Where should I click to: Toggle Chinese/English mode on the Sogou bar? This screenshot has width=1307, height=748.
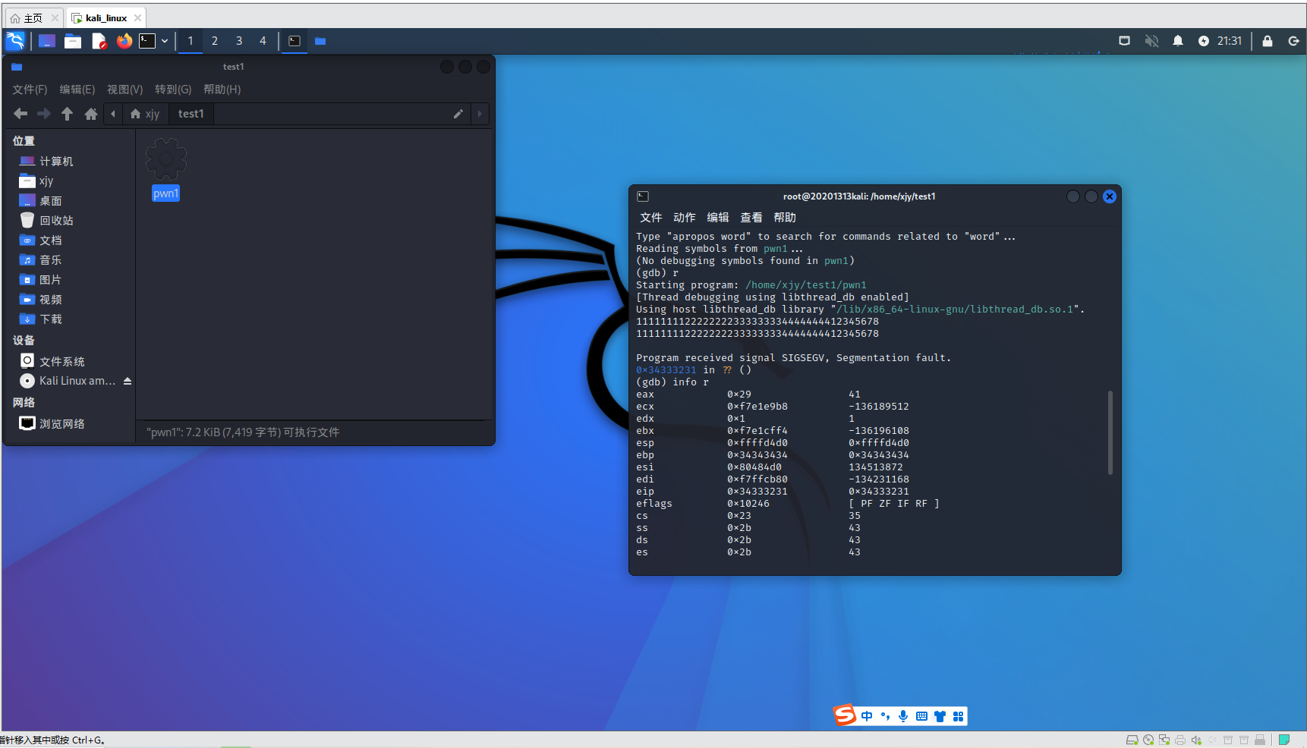867,716
